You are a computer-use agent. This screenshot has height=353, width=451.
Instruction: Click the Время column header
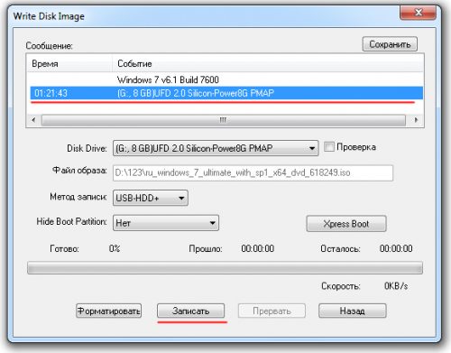pos(69,63)
